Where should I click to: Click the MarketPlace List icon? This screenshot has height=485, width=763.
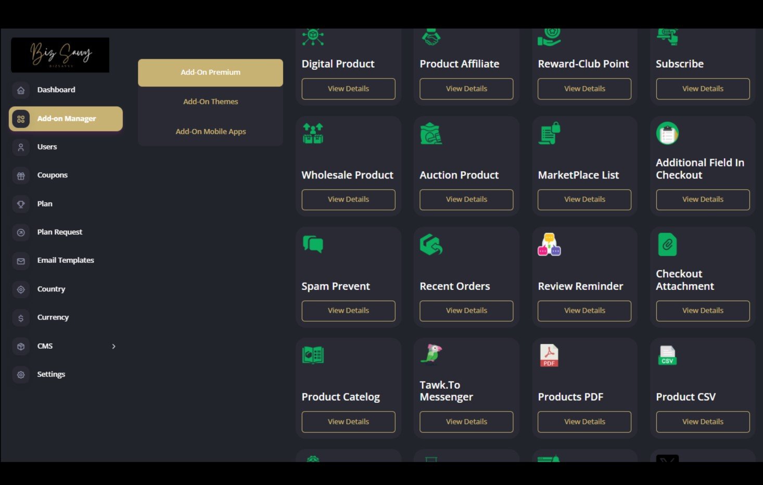(549, 134)
